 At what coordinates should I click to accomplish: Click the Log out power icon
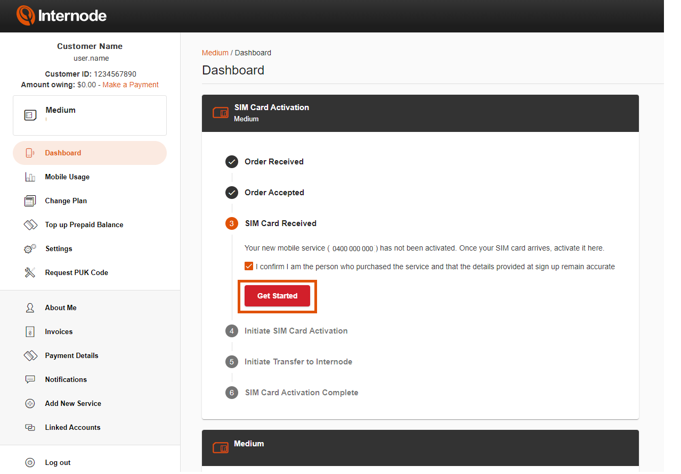(x=30, y=463)
